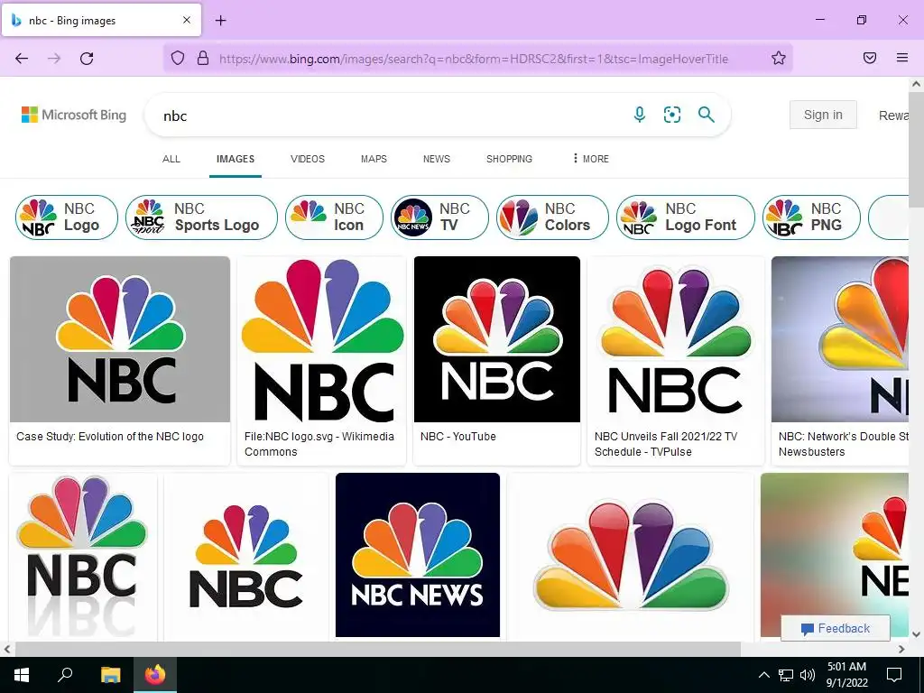The image size is (924, 693).
Task: Reload the current Bing page
Action: click(x=87, y=59)
